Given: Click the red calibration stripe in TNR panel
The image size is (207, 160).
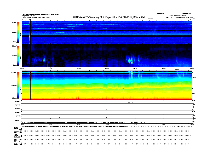Looking at the screenshot, I should tap(31, 76).
